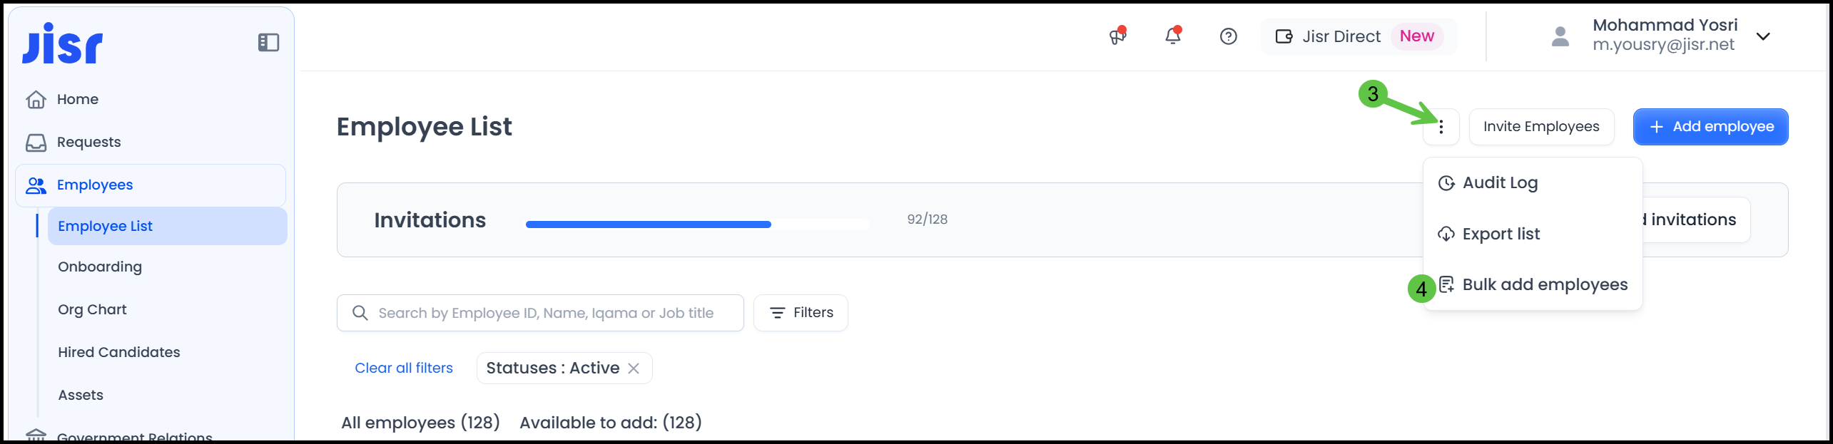Viewport: 1833px width, 444px height.
Task: Click the help question mark icon
Action: click(x=1228, y=36)
